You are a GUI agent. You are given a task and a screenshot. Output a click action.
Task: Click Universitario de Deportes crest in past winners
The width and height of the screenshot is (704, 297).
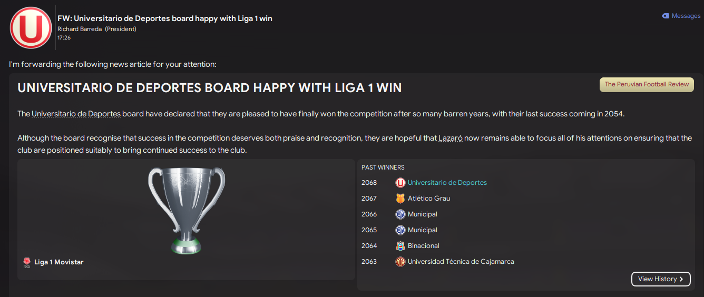point(400,183)
